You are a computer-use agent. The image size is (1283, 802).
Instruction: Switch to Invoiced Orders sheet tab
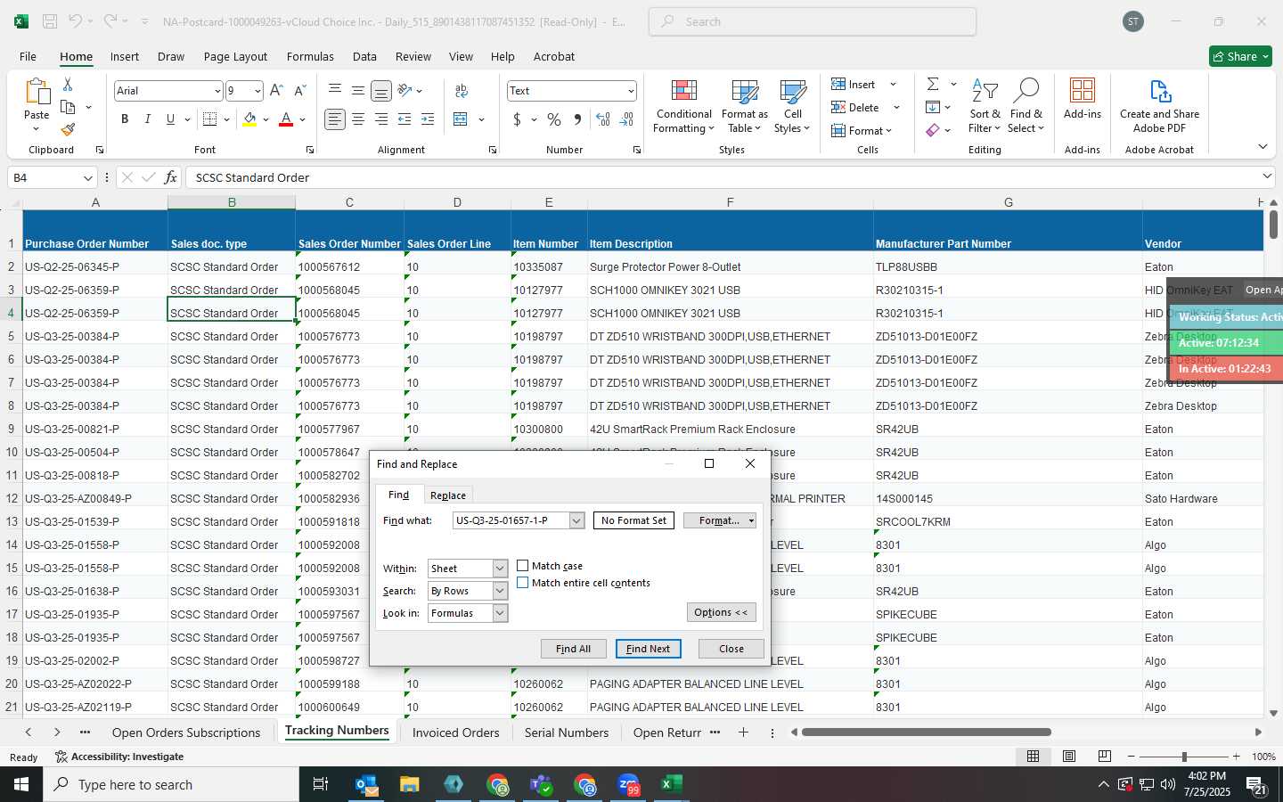(455, 732)
